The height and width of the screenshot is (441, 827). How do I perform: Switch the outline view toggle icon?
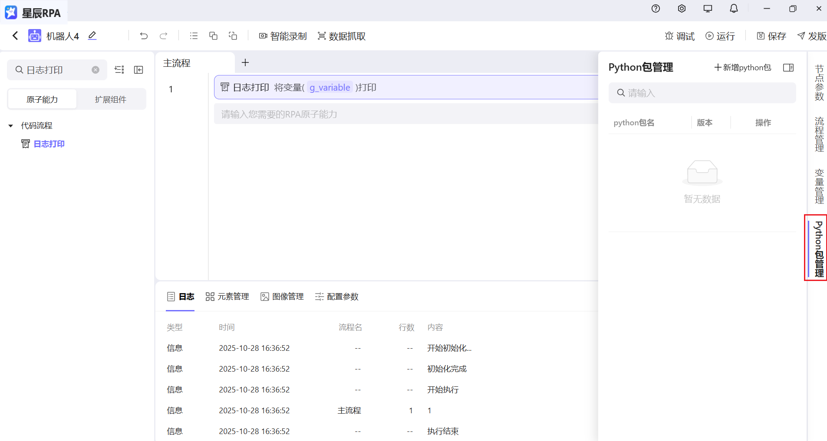click(x=119, y=70)
